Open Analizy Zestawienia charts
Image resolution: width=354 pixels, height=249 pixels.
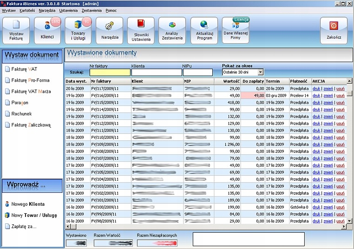(x=172, y=30)
